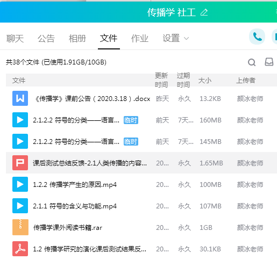Expand the 设置 dropdown arrow
Screen dimensions: 277x260
pos(187,38)
